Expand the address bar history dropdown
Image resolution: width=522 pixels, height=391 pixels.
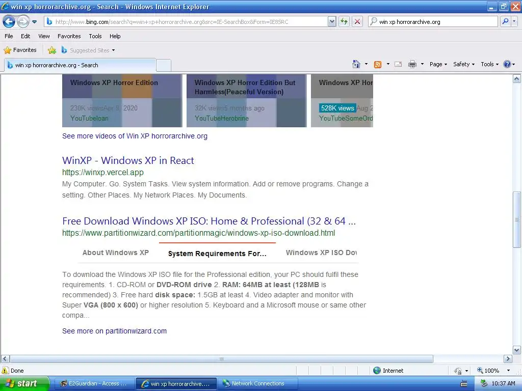click(331, 22)
